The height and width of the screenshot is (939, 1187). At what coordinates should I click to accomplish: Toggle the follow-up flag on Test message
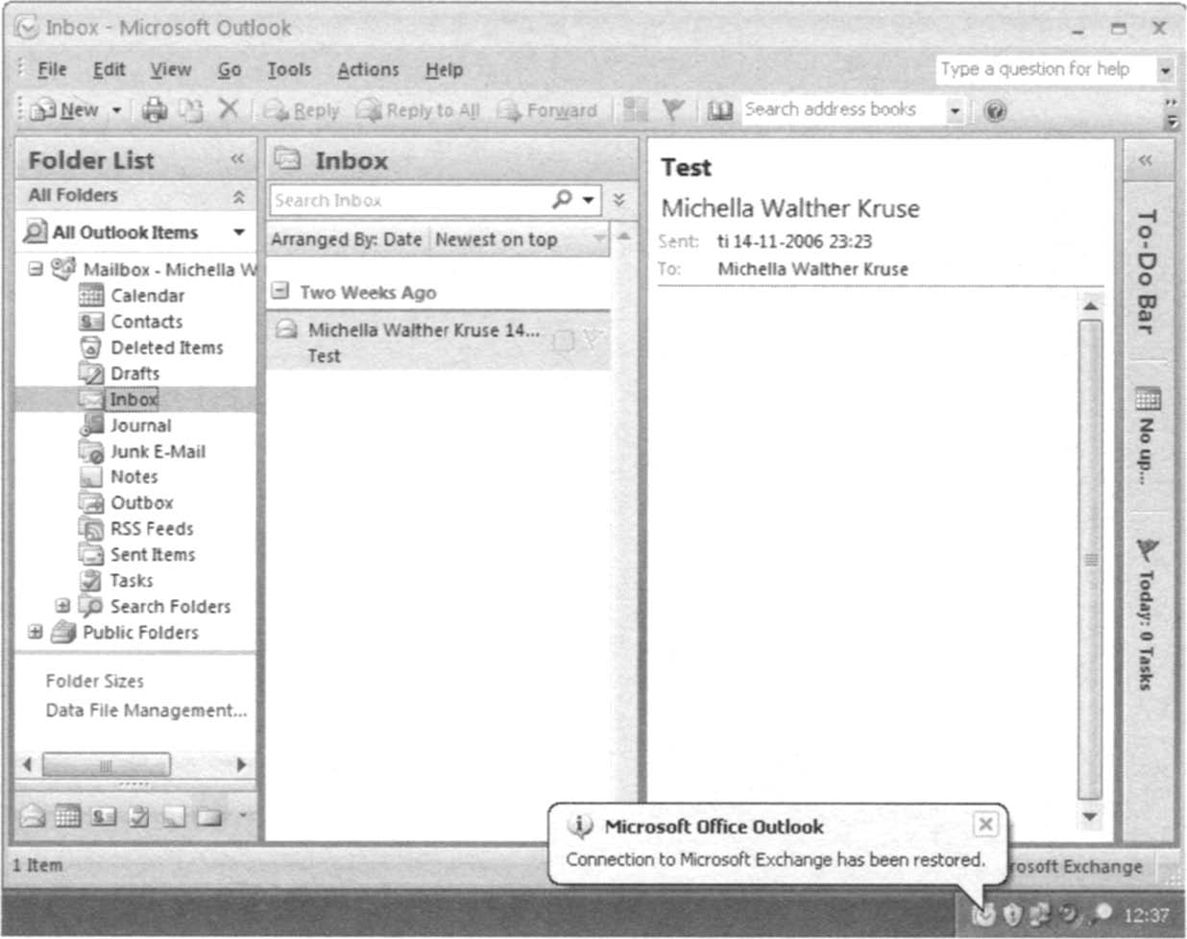[592, 339]
